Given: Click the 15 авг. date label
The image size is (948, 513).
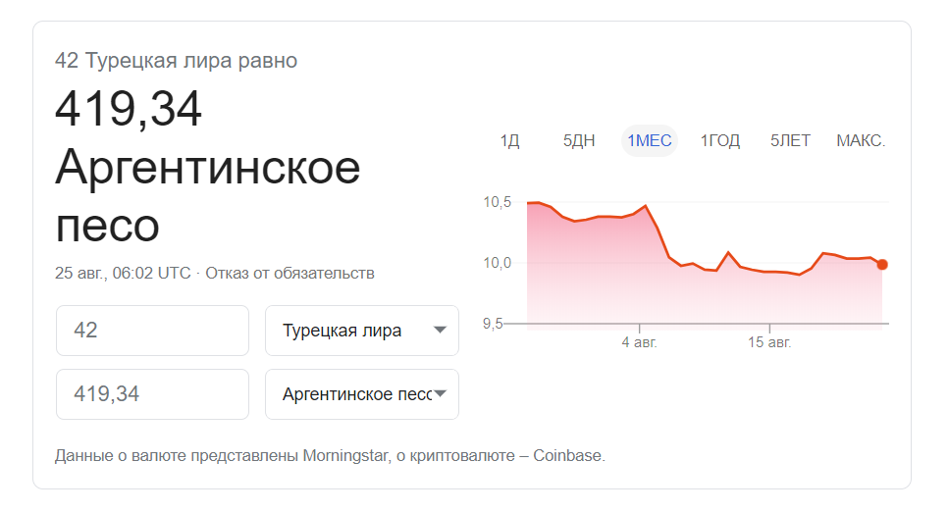Looking at the screenshot, I should pyautogui.click(x=769, y=343).
